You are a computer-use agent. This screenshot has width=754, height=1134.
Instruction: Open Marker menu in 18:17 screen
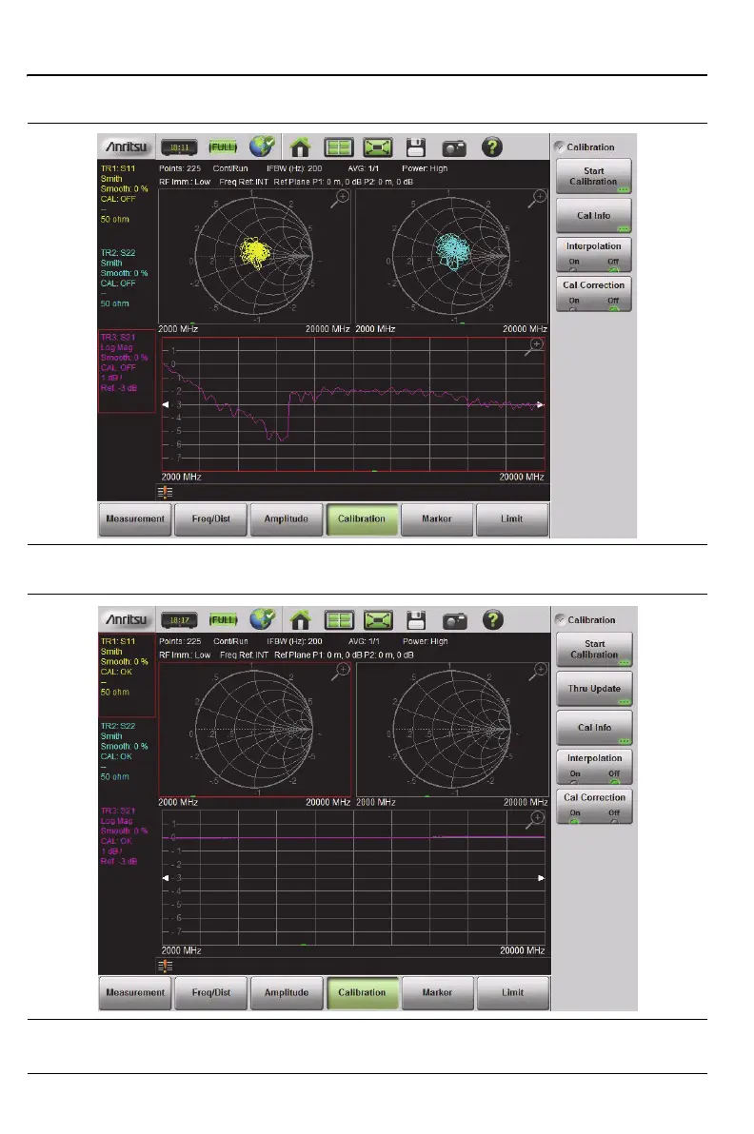point(437,993)
